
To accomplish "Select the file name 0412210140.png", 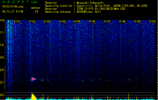I will pos(13,6).
